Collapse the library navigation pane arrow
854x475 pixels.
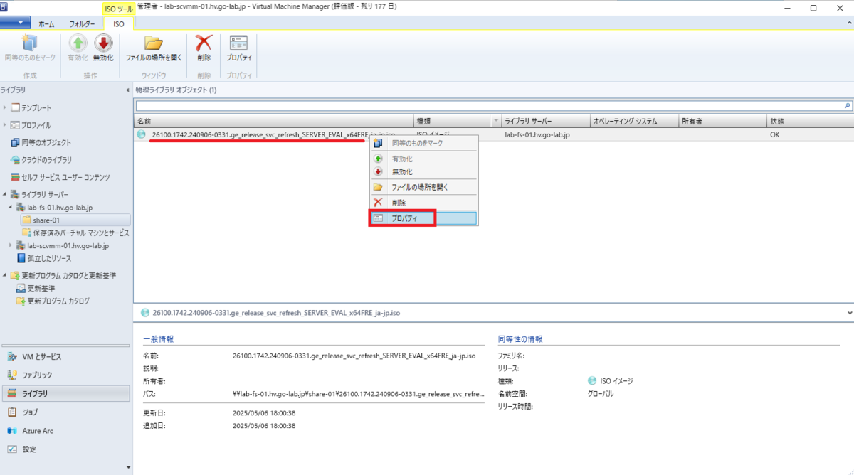(x=127, y=90)
